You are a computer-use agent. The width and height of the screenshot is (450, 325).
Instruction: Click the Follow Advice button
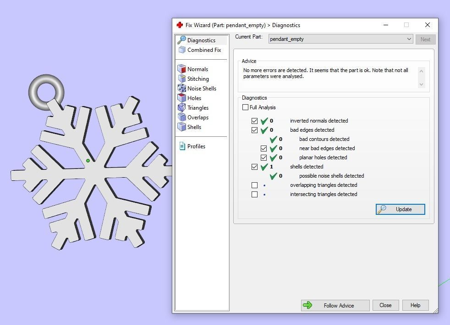tap(335, 305)
